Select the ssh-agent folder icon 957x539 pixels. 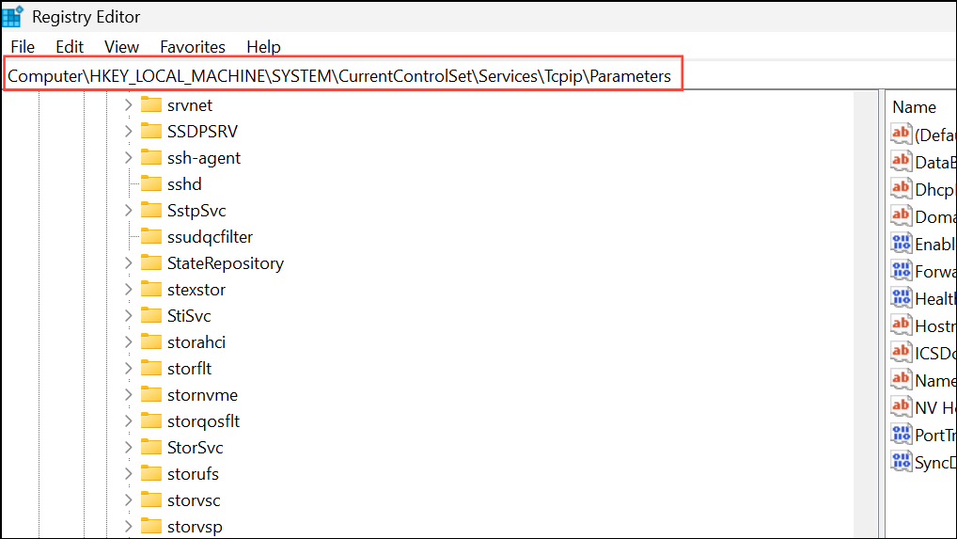pos(150,157)
